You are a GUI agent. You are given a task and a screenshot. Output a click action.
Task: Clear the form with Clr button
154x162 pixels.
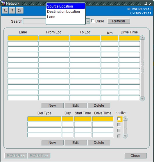[x=20, y=10]
